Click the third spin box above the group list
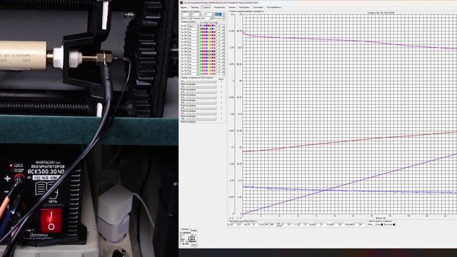 point(209,14)
